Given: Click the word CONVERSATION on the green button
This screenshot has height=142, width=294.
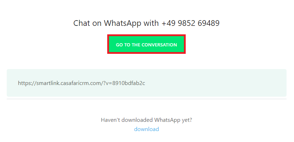Looking at the screenshot, I should pyautogui.click(x=159, y=45).
